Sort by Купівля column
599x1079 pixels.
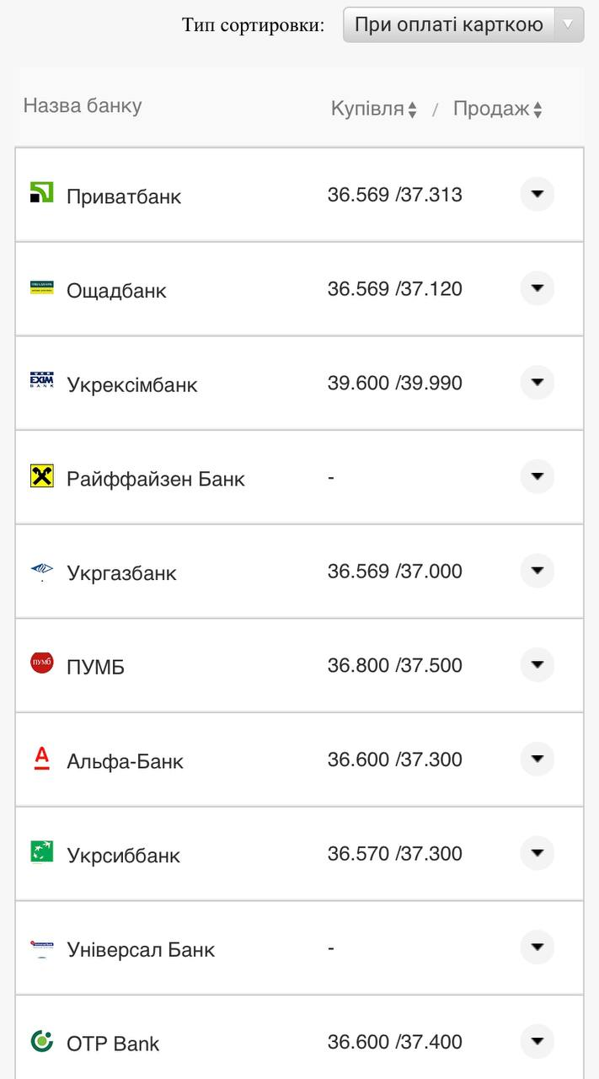tap(373, 109)
